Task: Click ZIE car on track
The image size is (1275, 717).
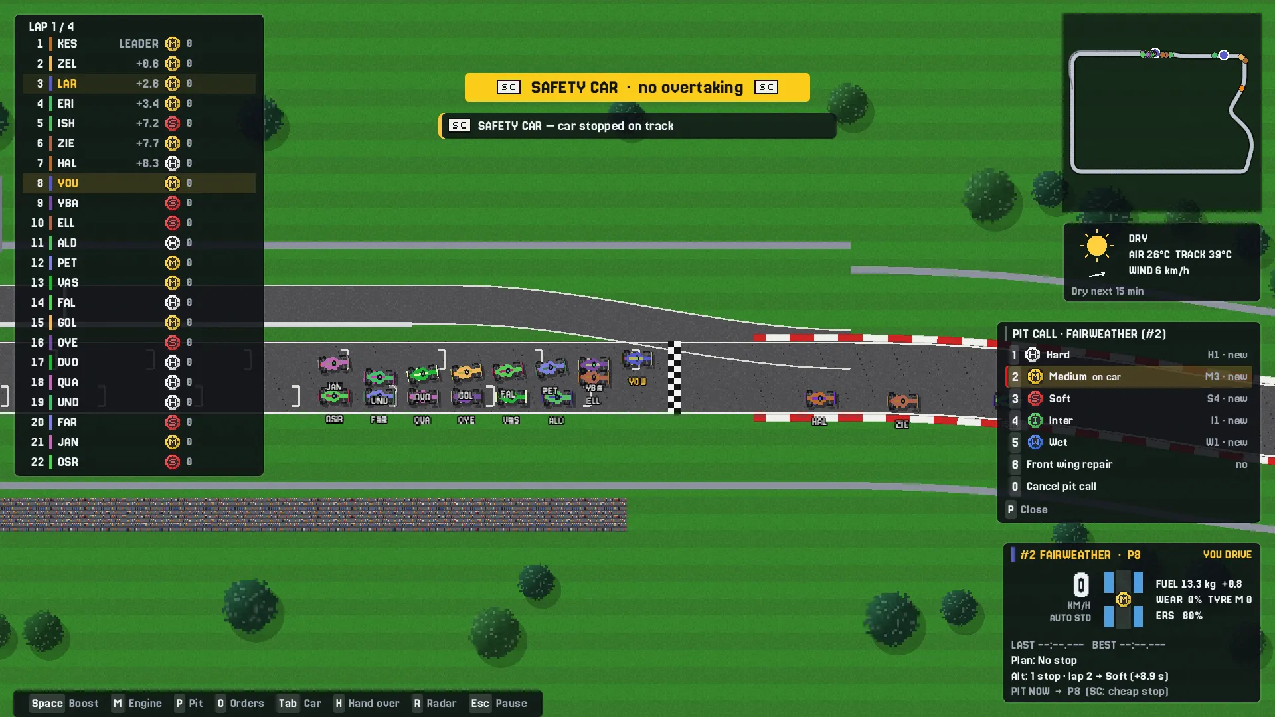Action: 902,401
